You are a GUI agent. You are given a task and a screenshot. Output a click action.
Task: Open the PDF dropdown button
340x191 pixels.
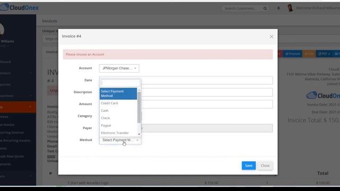click(x=324, y=54)
